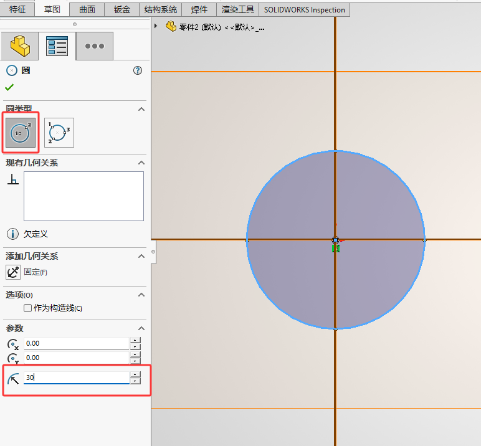Image resolution: width=481 pixels, height=446 pixels.
Task: Open the SOLIDWORKS Inspection tab
Action: click(x=304, y=9)
